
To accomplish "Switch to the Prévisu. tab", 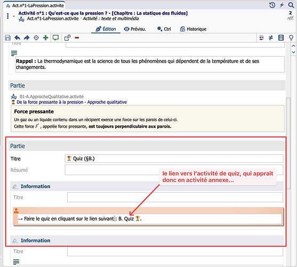I will [135, 29].
